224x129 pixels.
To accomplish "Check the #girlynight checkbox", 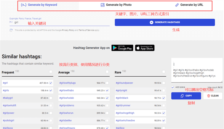I will pos(164,91).
